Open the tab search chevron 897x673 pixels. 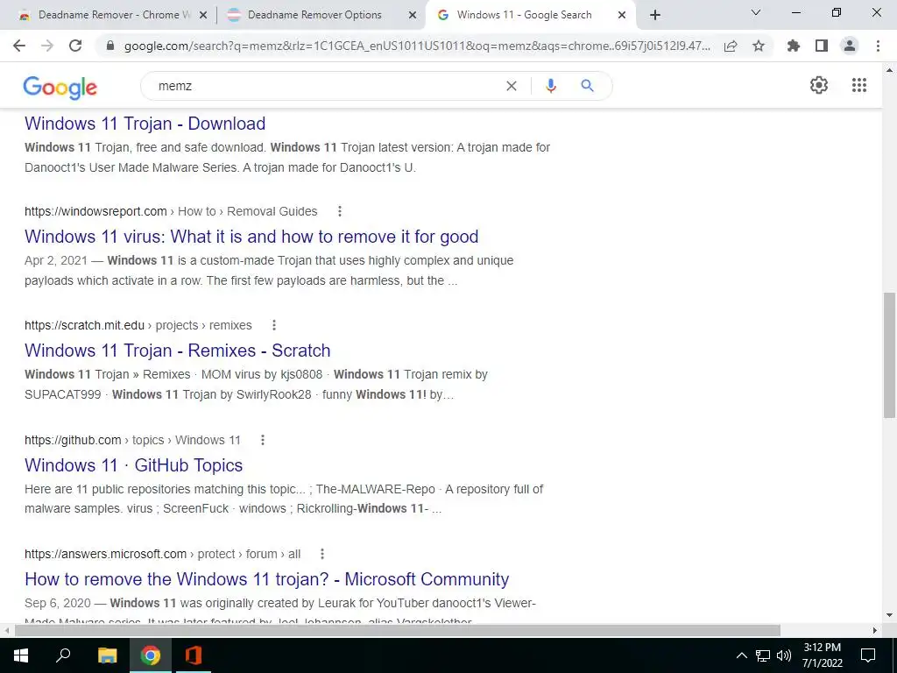(756, 12)
